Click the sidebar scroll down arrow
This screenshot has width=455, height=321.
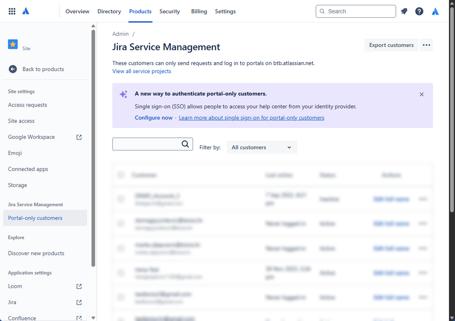(93, 318)
